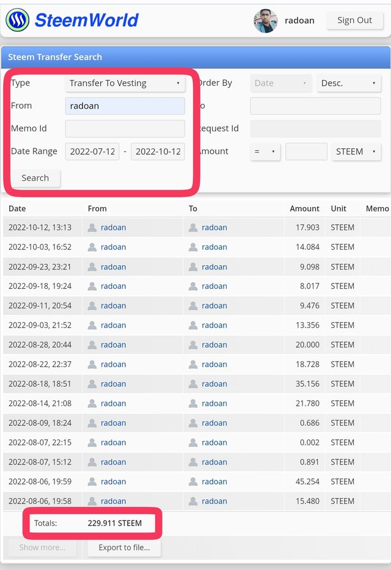Click From user icon in 2022-08-09 row
Viewport: 391px width, 570px height.
click(92, 423)
